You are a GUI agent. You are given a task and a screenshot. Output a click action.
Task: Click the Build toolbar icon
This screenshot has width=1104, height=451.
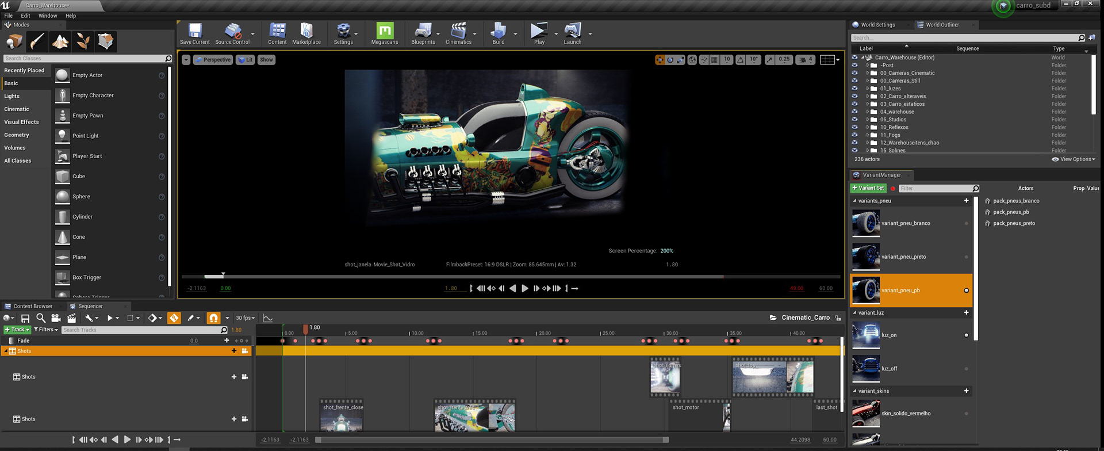tap(499, 34)
